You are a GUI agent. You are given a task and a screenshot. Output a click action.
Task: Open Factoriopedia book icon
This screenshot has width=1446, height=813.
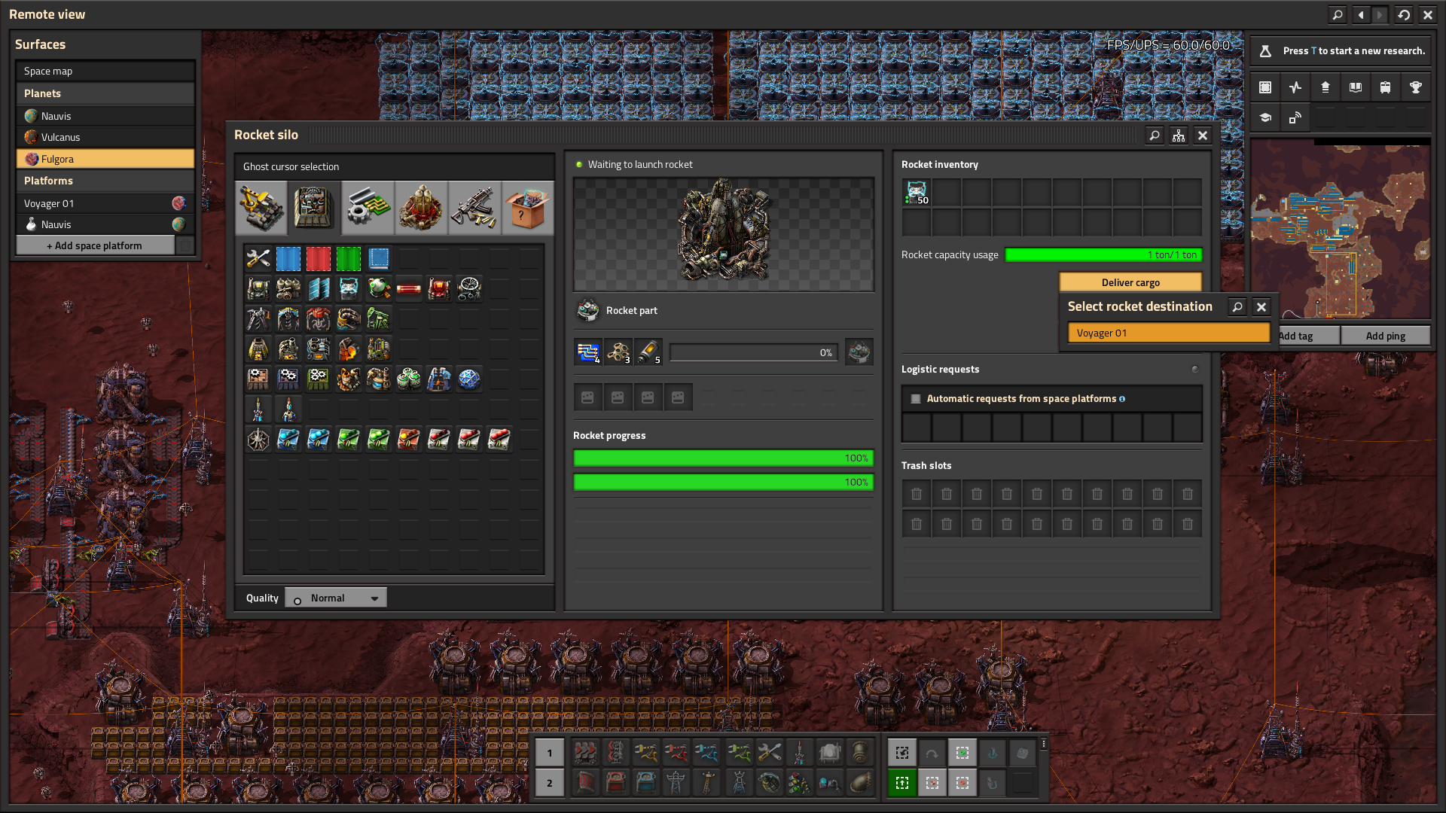(1355, 87)
